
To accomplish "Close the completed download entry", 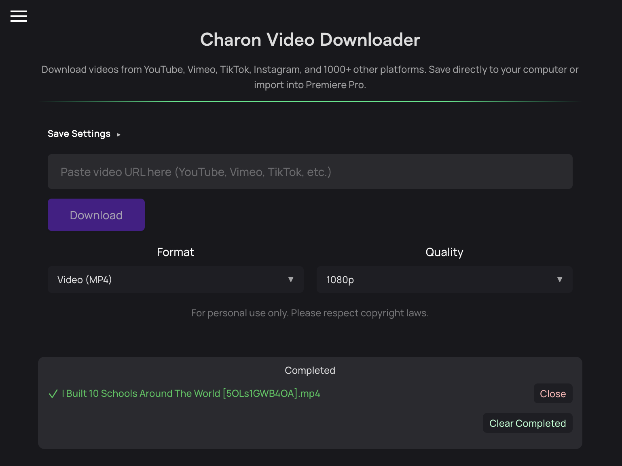I will (x=553, y=393).
